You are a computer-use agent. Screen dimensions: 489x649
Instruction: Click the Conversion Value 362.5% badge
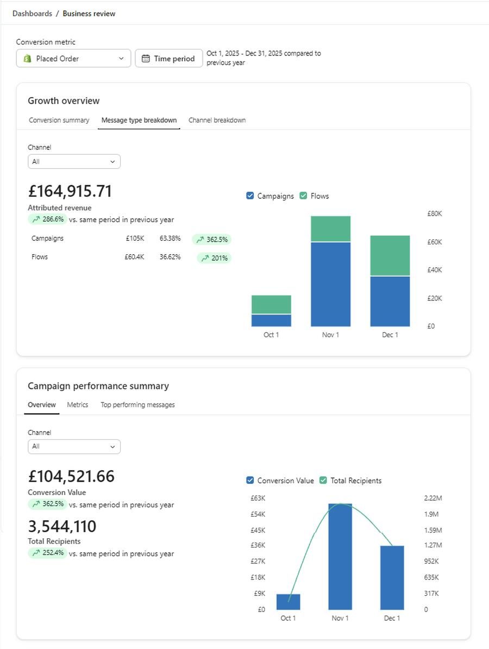47,504
